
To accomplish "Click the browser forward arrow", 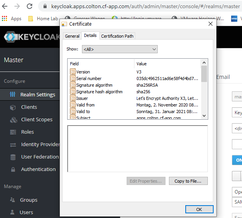I will coord(17,6).
